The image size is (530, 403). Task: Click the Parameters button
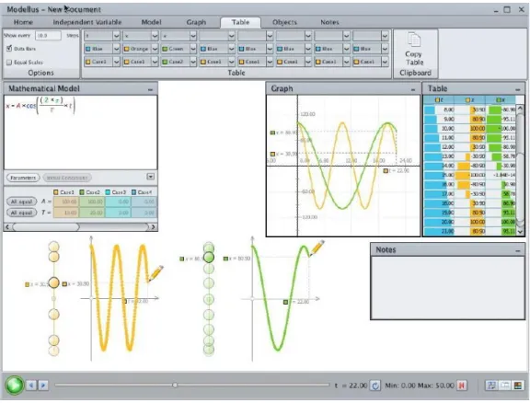(23, 178)
